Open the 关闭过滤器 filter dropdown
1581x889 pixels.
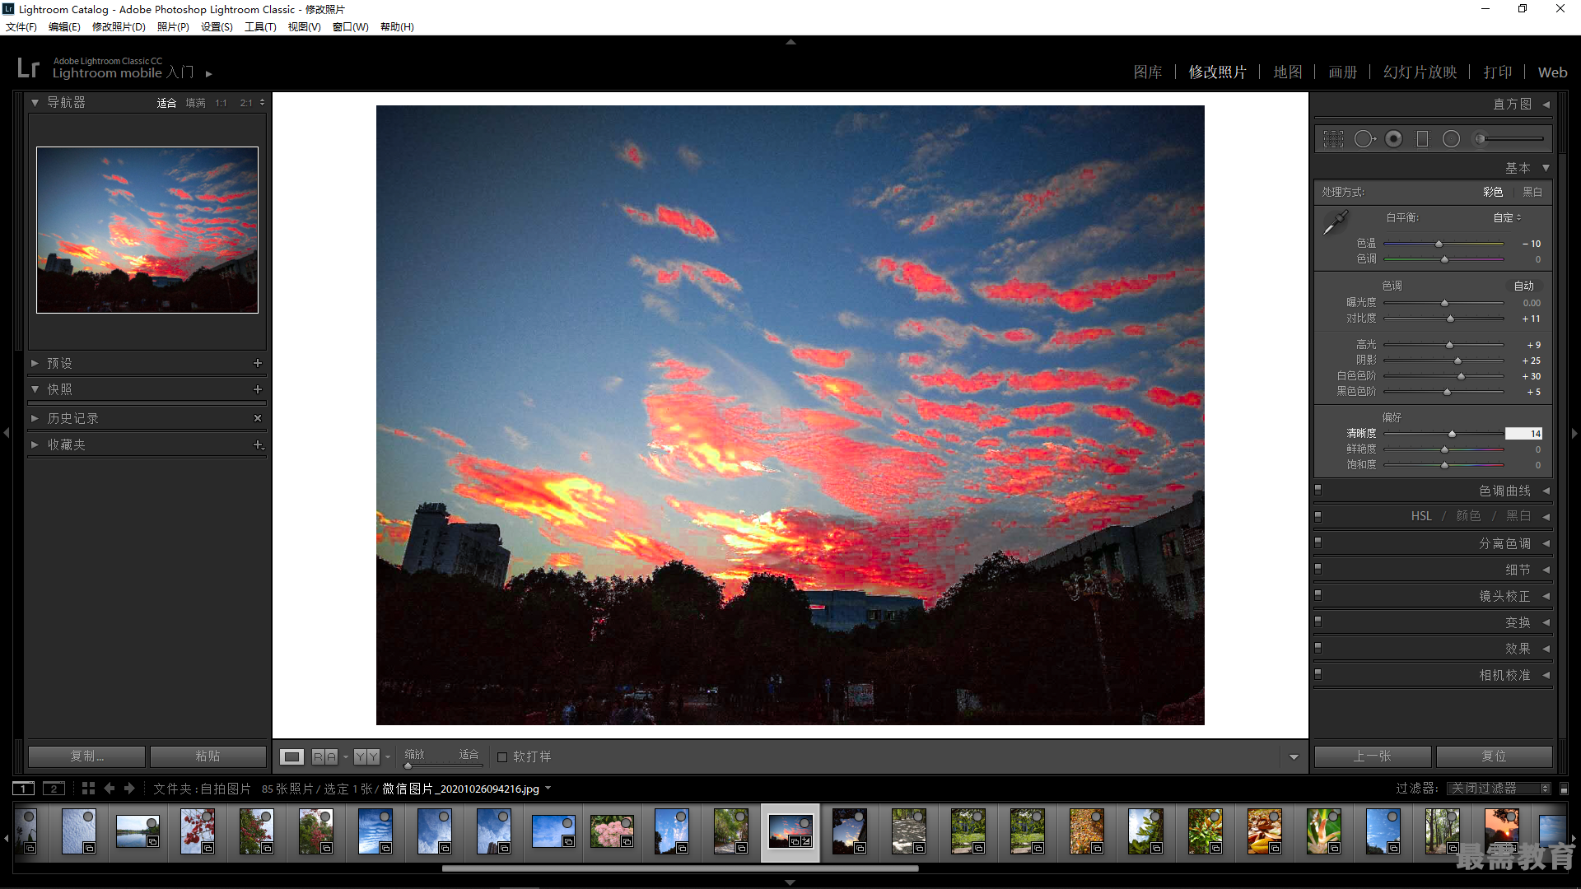pyautogui.click(x=1499, y=789)
